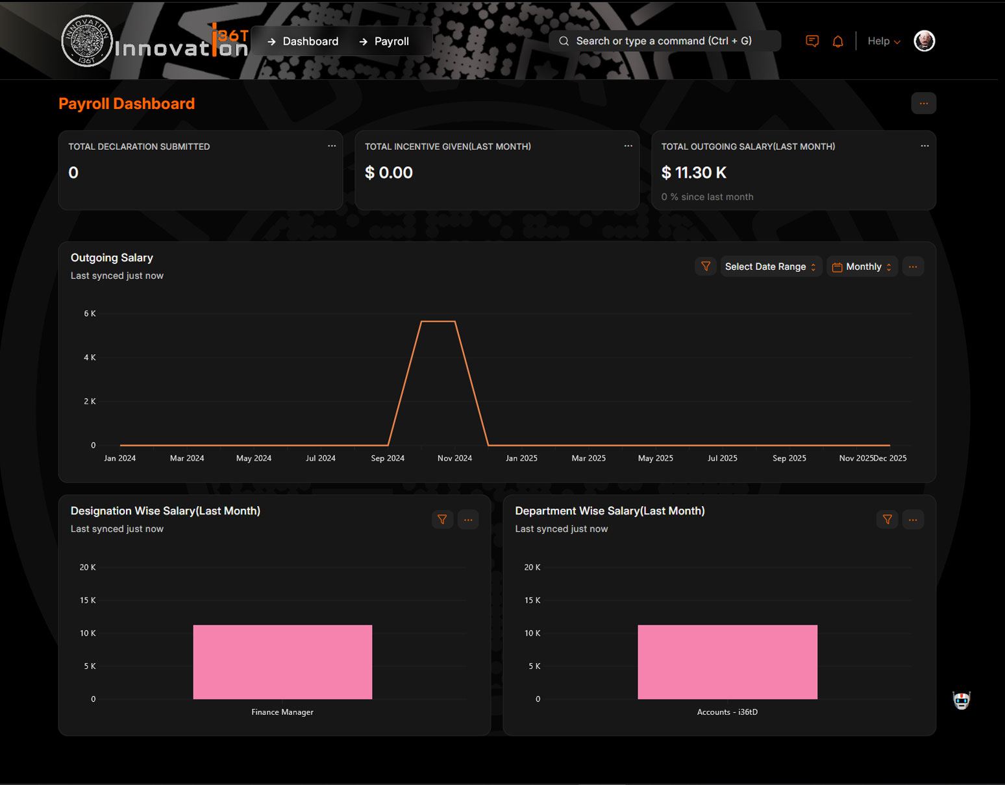Click the Innovation i36T logo
Image resolution: width=1005 pixels, height=785 pixels.
pyautogui.click(x=155, y=42)
